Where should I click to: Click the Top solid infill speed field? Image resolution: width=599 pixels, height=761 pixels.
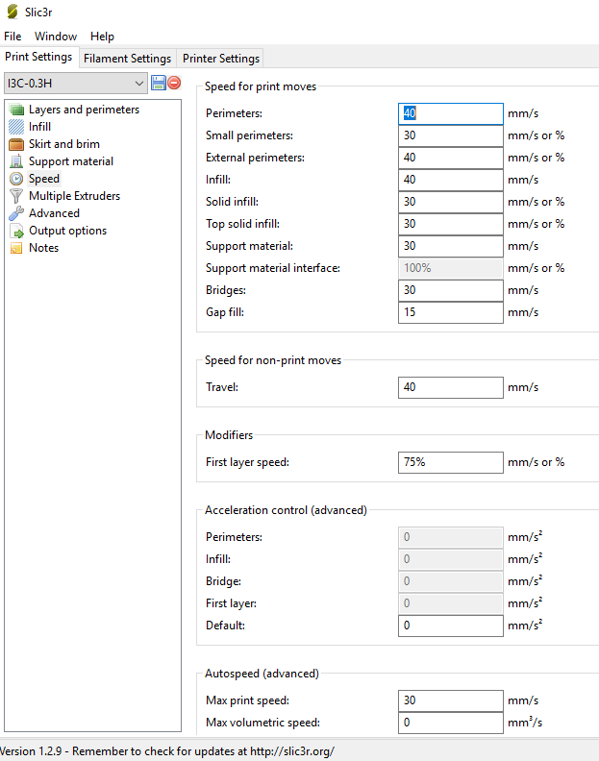click(x=451, y=224)
